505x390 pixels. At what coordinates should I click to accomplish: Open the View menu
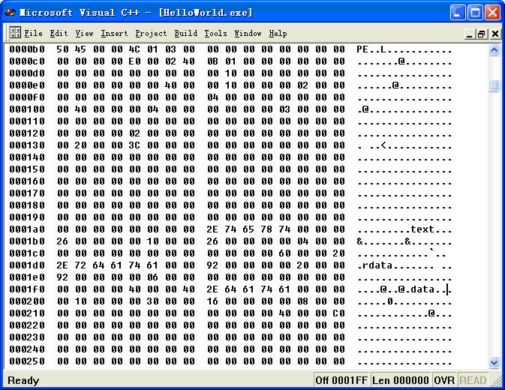84,34
